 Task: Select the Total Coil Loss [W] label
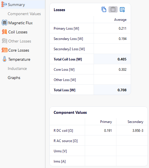point(68,59)
